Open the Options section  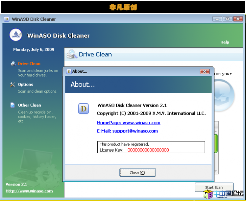pyautogui.click(x=26, y=85)
